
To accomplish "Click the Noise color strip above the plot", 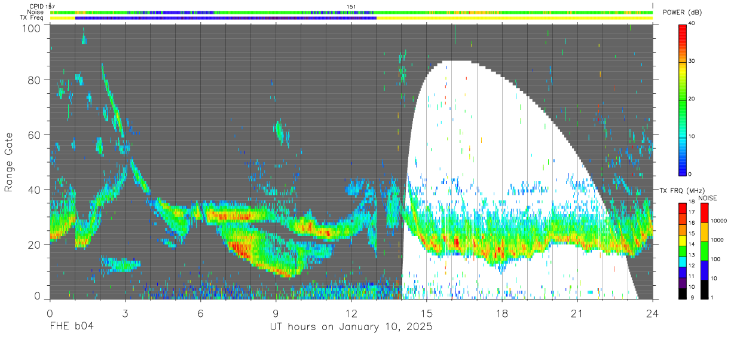I will click(x=351, y=12).
